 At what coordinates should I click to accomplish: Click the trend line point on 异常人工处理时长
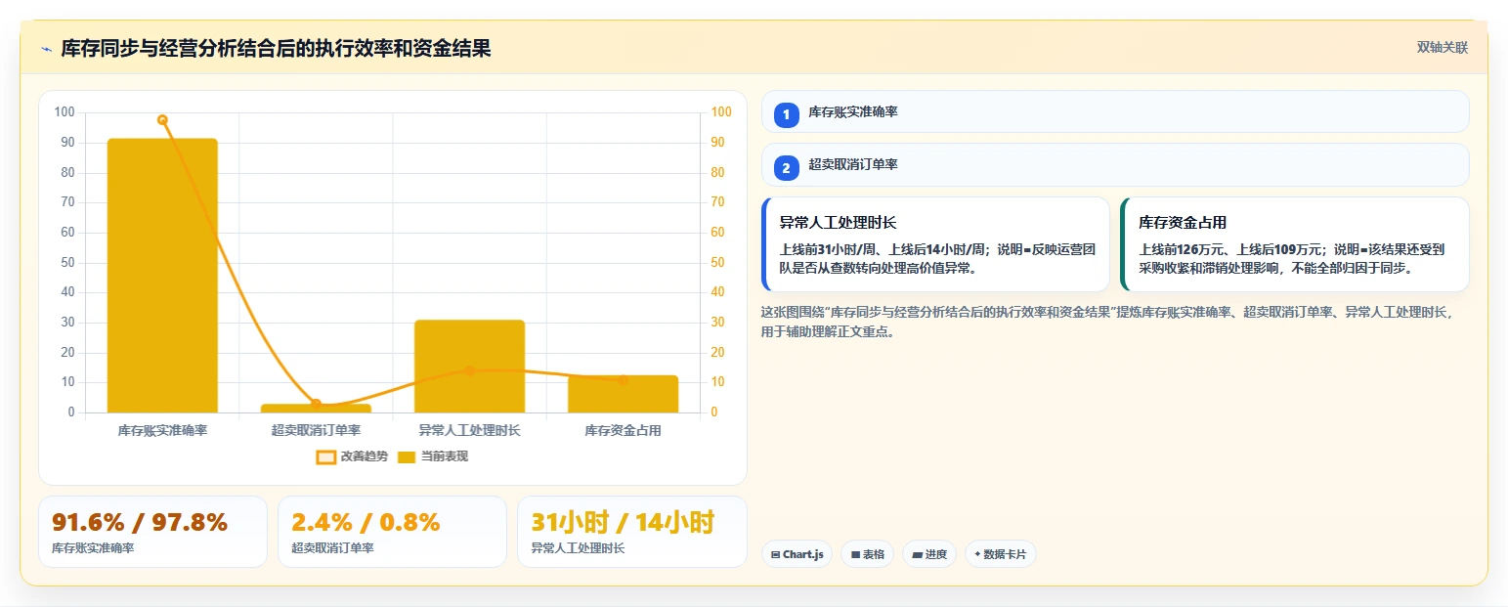(469, 370)
